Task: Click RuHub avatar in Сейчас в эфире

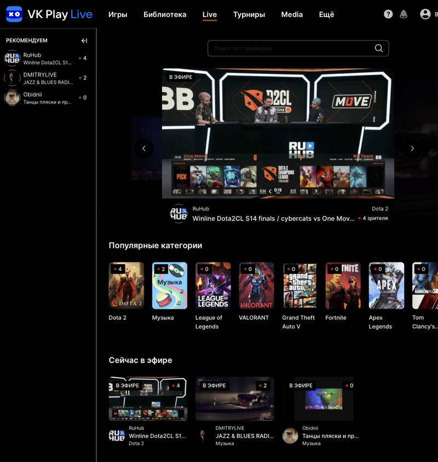Action: (x=117, y=435)
